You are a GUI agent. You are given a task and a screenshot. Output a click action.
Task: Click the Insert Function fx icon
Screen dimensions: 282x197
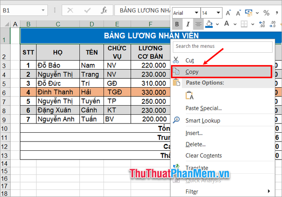(104, 10)
